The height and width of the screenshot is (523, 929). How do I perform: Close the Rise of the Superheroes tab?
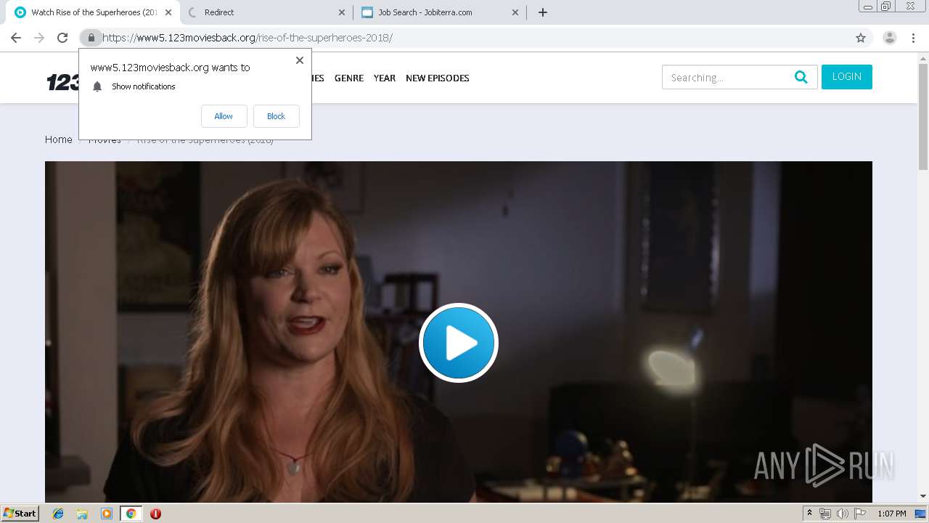[x=169, y=12]
